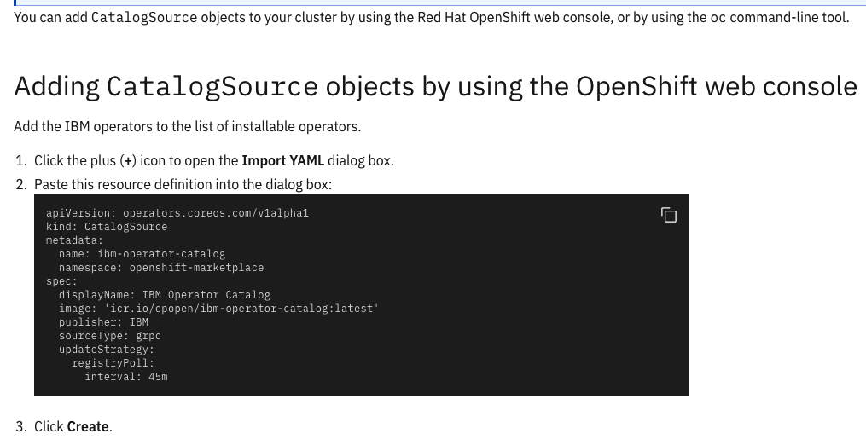Click the "interval: 45m" code line

pyautogui.click(x=126, y=377)
